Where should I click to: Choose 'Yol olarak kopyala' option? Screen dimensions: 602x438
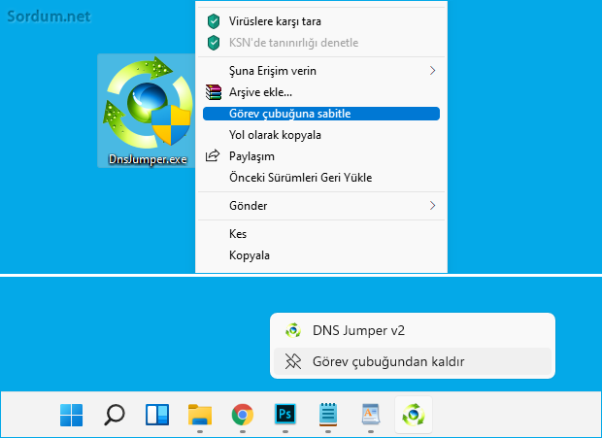coord(275,135)
